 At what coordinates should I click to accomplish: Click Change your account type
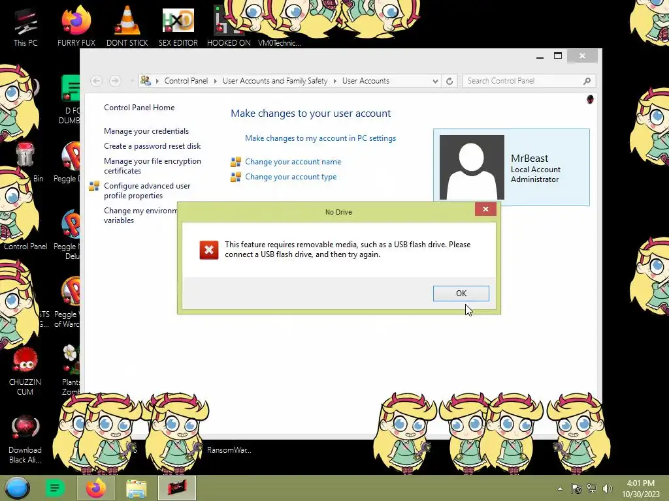[291, 177]
